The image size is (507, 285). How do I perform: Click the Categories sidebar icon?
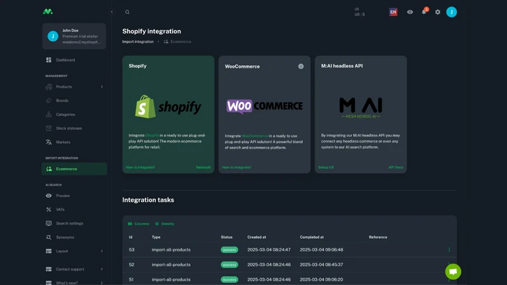click(49, 115)
